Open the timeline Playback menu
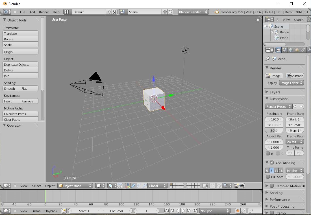 pyautogui.click(x=51, y=211)
